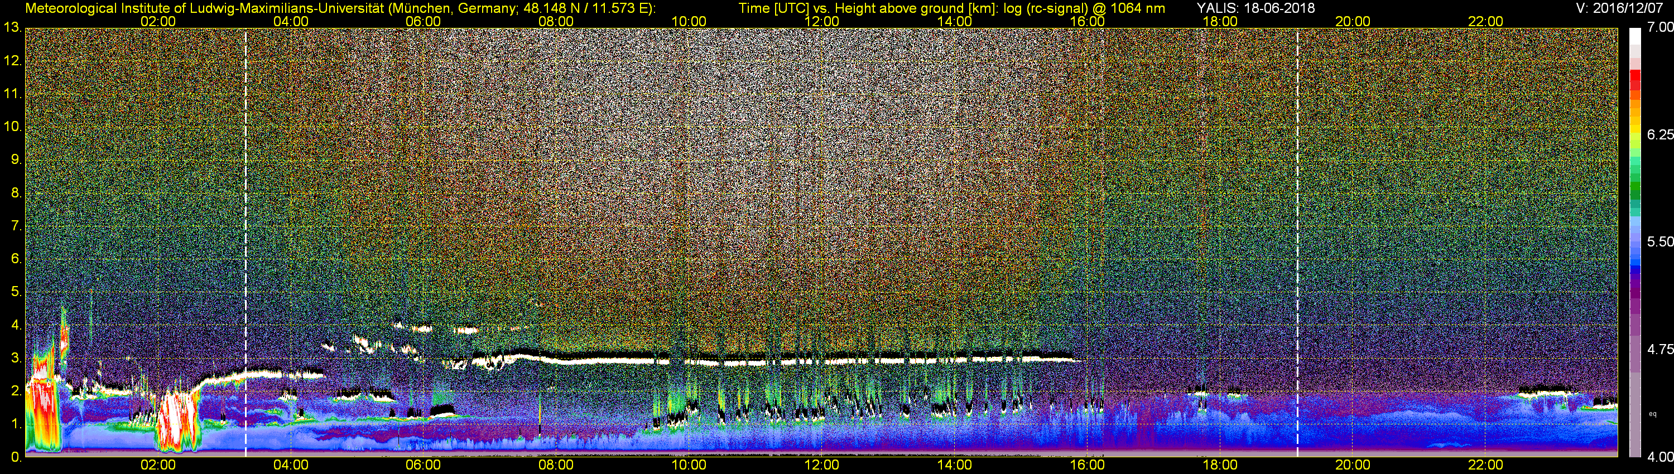Screen dimensions: 1674x474
Task: Click the 5.50 colorbar scale value
Action: [x=1659, y=241]
